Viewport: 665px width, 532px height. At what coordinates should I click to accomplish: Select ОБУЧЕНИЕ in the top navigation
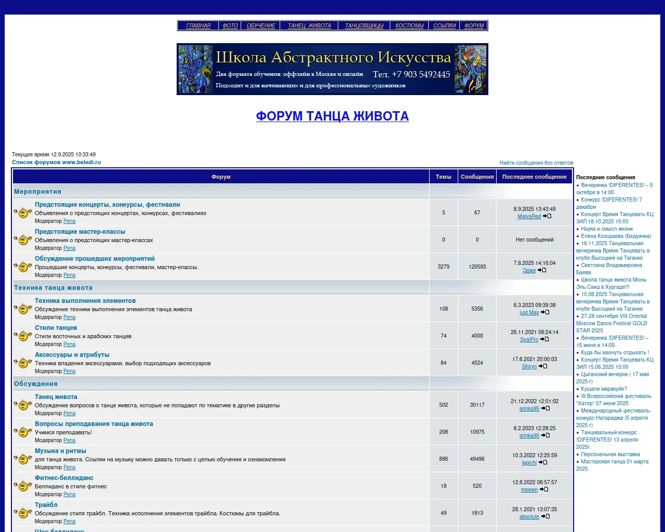[x=261, y=25]
